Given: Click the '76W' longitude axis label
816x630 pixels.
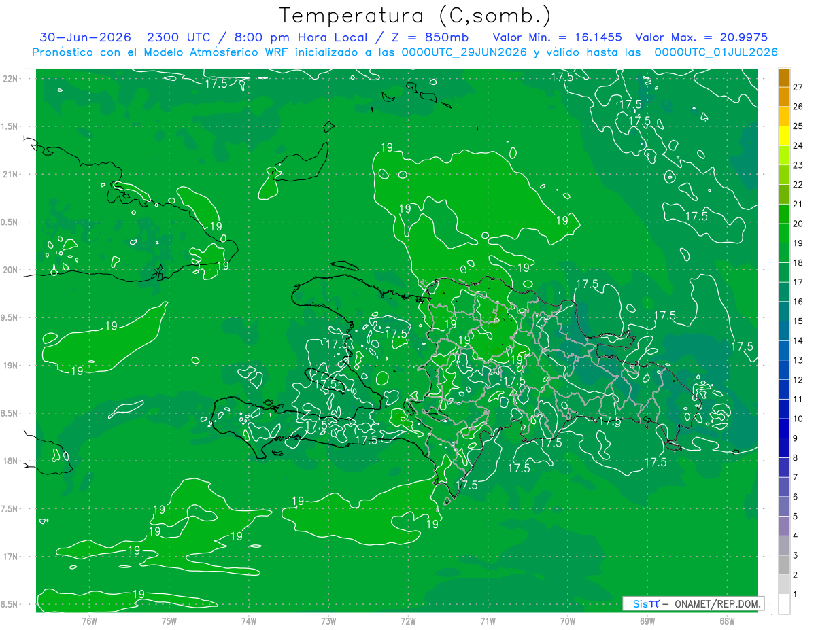Looking at the screenshot, I should click(x=89, y=620).
